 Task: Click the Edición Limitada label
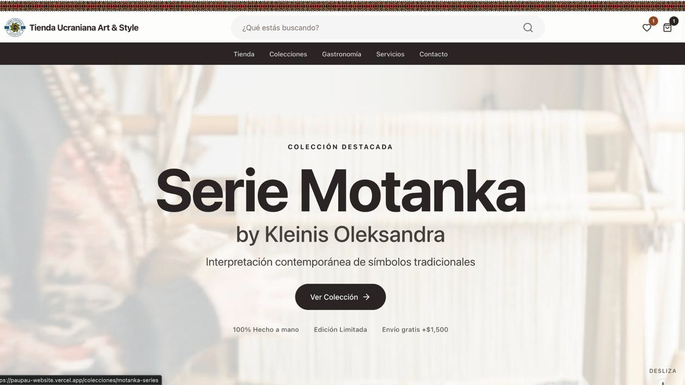click(340, 329)
